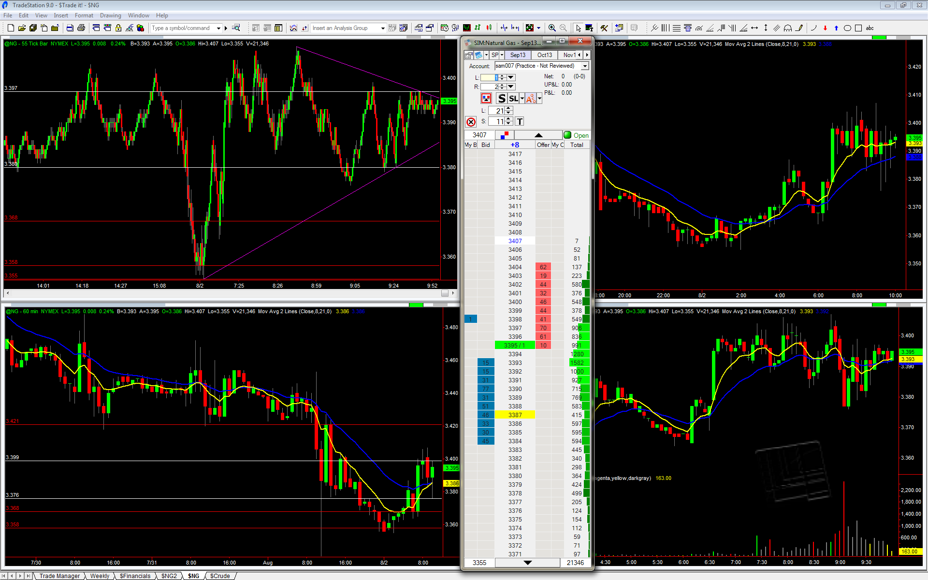Screen dimensions: 928x580
Task: Click the Zoom Out magnifier icon
Action: [x=563, y=28]
